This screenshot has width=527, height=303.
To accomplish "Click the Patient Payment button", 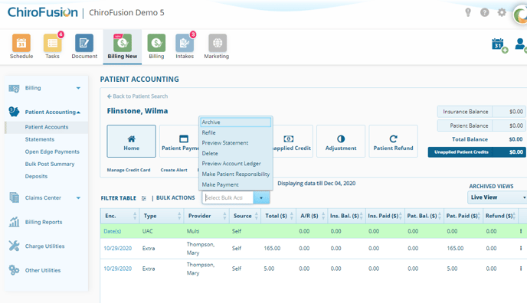I will [179, 142].
